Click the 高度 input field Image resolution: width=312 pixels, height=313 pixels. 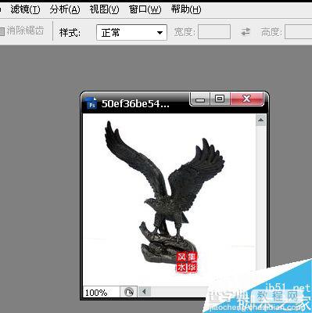[298, 32]
